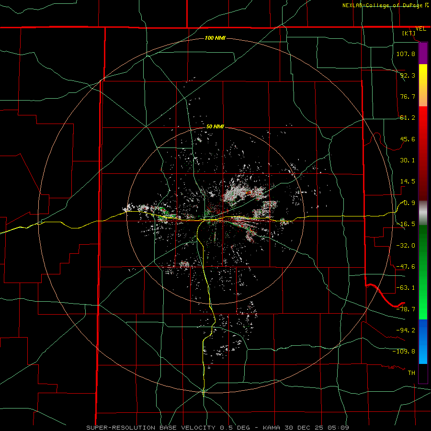This screenshot has width=431, height=431.
Task: Click the 50 NMI range ring label
Action: click(x=215, y=126)
